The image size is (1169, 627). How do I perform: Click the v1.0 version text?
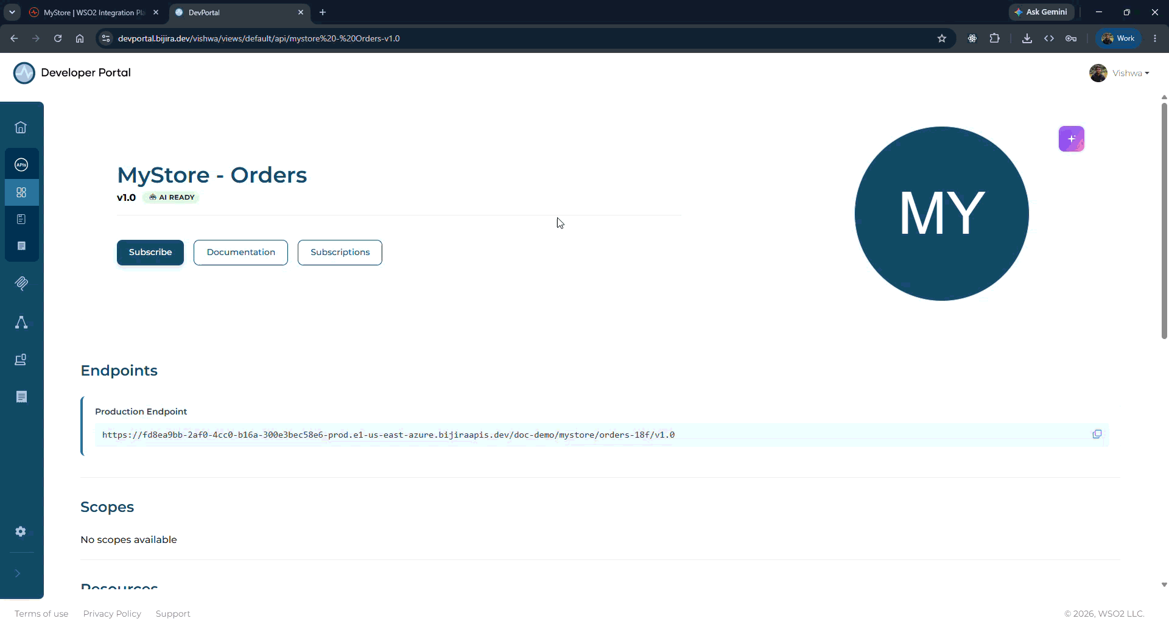pyautogui.click(x=126, y=197)
